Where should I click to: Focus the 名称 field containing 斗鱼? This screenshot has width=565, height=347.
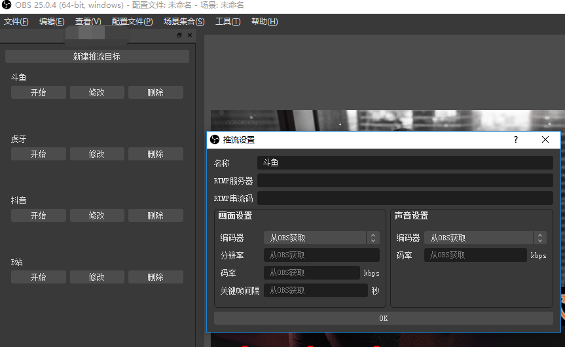[x=405, y=163]
